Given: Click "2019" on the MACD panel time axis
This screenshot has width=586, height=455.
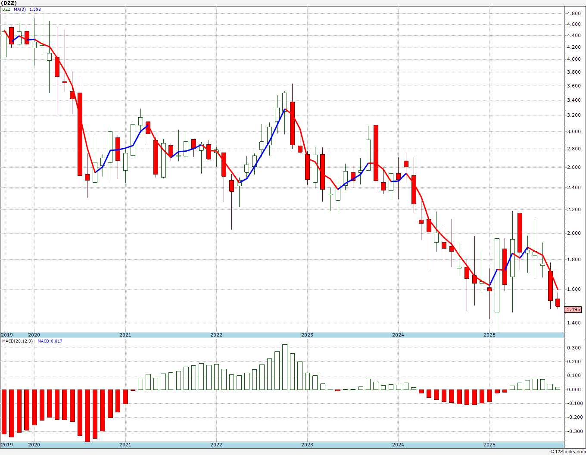Looking at the screenshot, I should coord(6,445).
